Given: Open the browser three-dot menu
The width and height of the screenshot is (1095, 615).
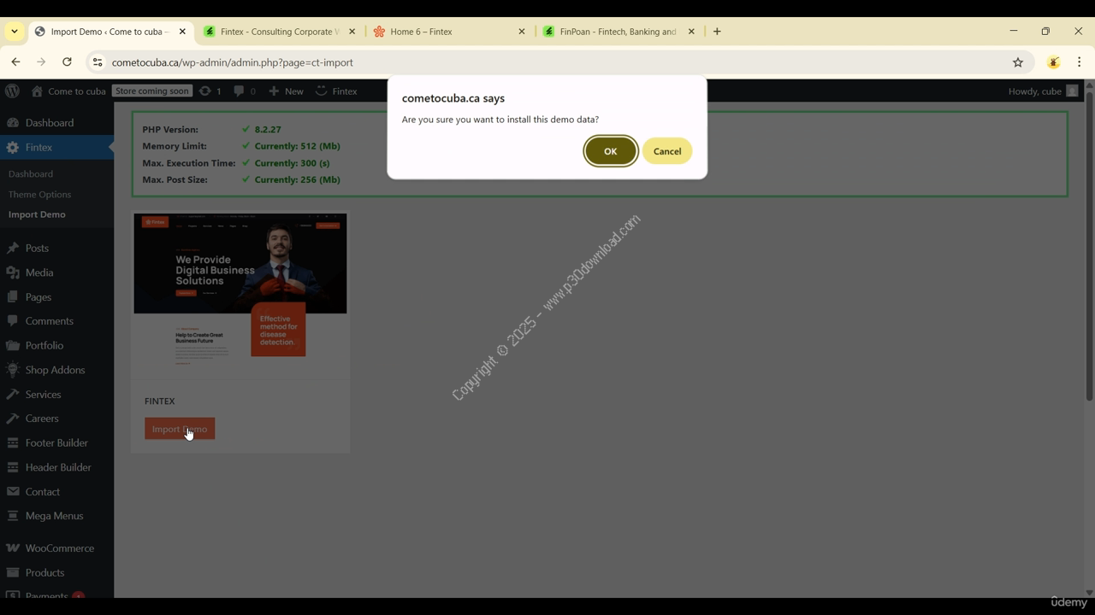Looking at the screenshot, I should [1080, 62].
